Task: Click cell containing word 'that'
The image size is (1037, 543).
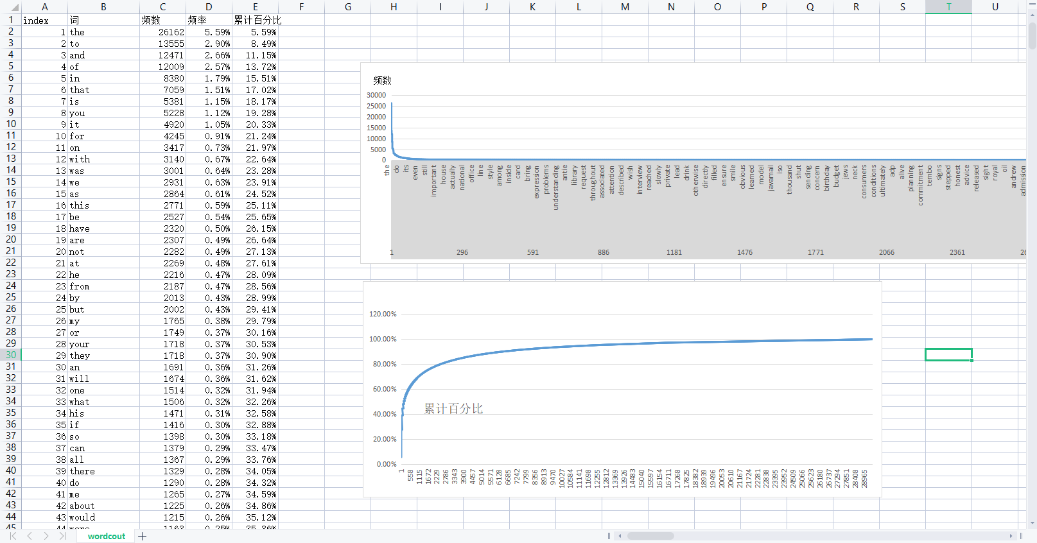Action: [x=103, y=89]
